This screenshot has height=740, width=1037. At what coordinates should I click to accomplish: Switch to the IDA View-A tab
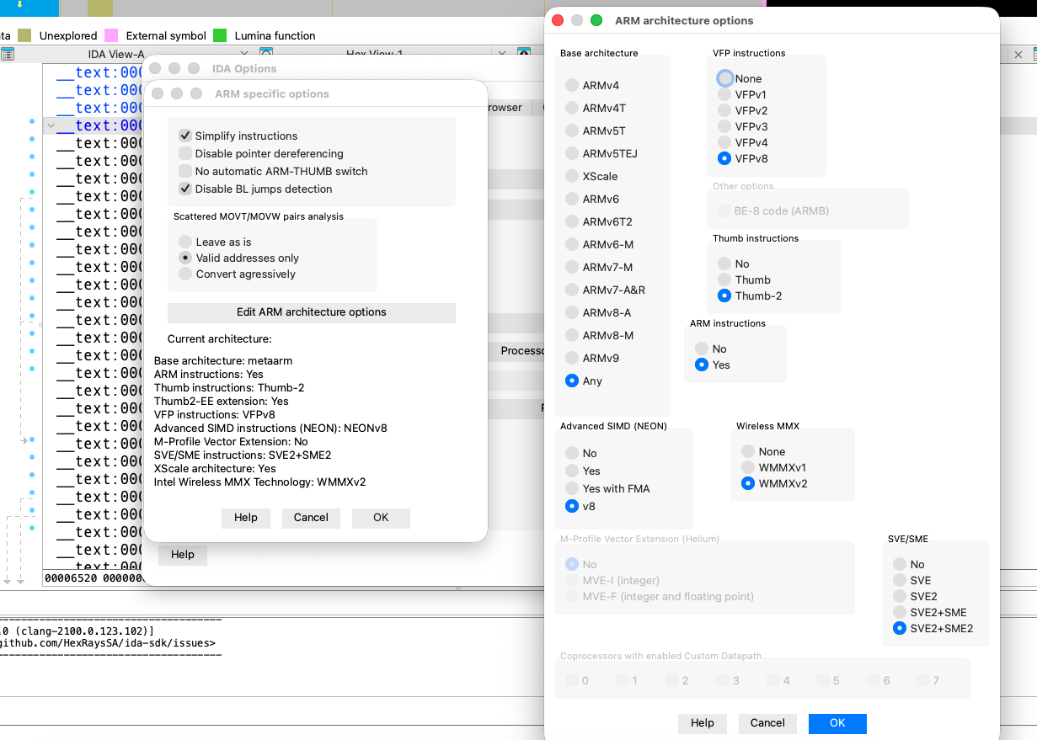coord(116,54)
